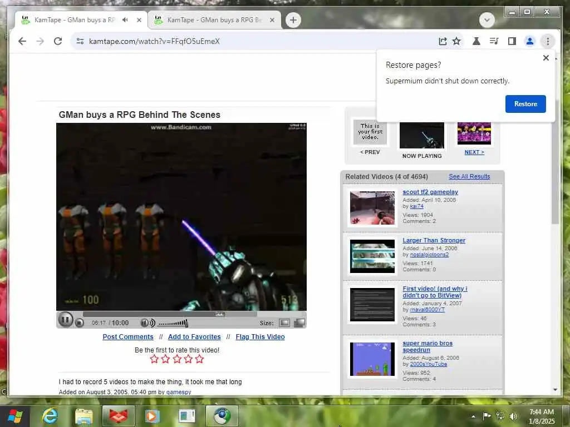The width and height of the screenshot is (570, 427).
Task: Click the Restore button in popup
Action: point(525,104)
